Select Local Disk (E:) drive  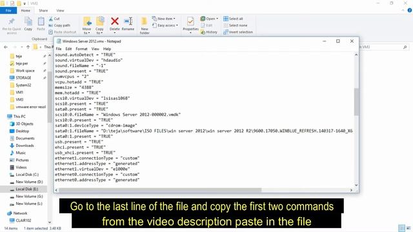[x=26, y=189]
